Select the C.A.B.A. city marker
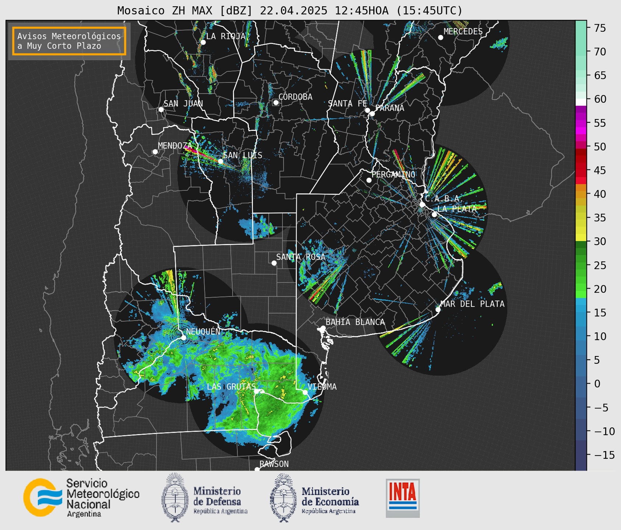 point(423,205)
